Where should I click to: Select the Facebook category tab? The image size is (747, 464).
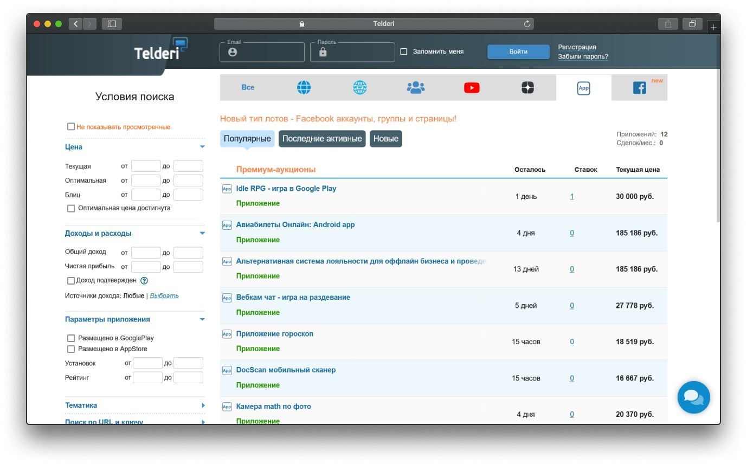point(640,87)
